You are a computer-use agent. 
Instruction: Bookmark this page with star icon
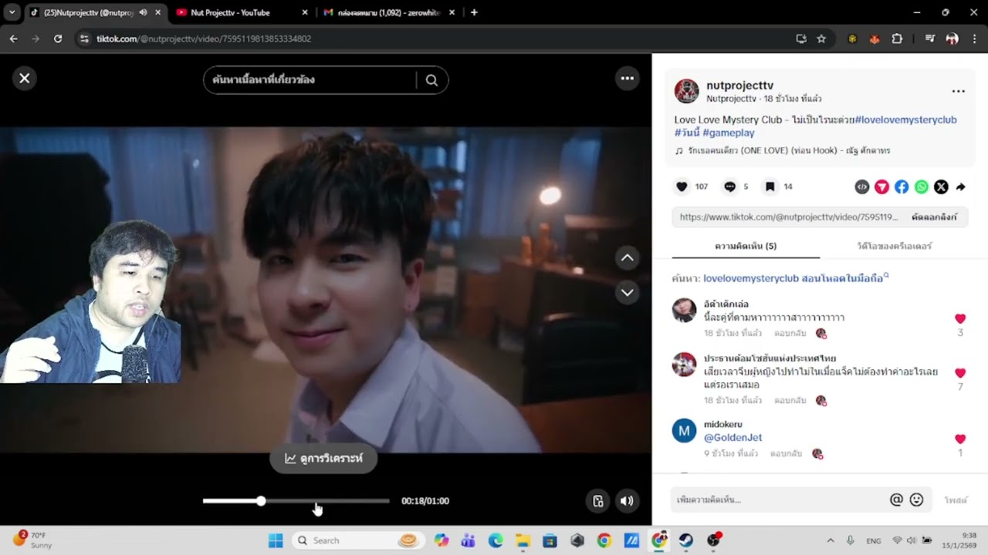(x=821, y=39)
